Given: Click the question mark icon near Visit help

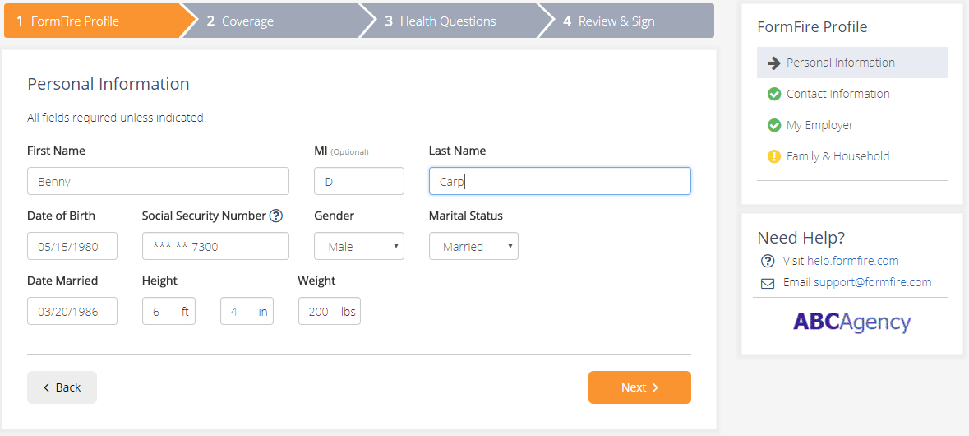Looking at the screenshot, I should point(768,261).
